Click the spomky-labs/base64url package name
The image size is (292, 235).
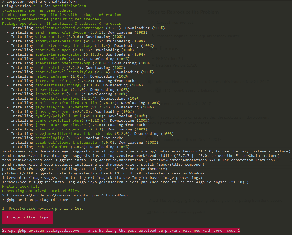(x=58, y=41)
